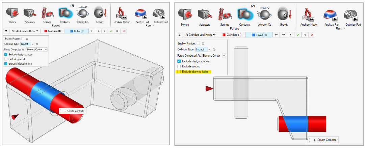Screen dimensions: 366x148
Task: Click Gravity icon in left panel
Action: (100, 14)
